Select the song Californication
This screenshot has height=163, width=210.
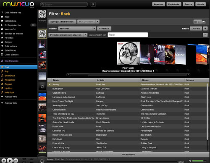coord(59,110)
